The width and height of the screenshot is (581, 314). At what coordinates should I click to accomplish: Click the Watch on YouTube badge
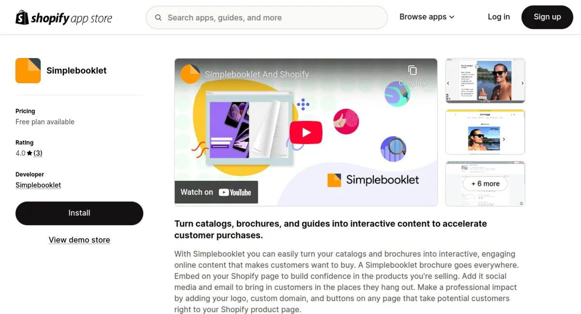216,192
